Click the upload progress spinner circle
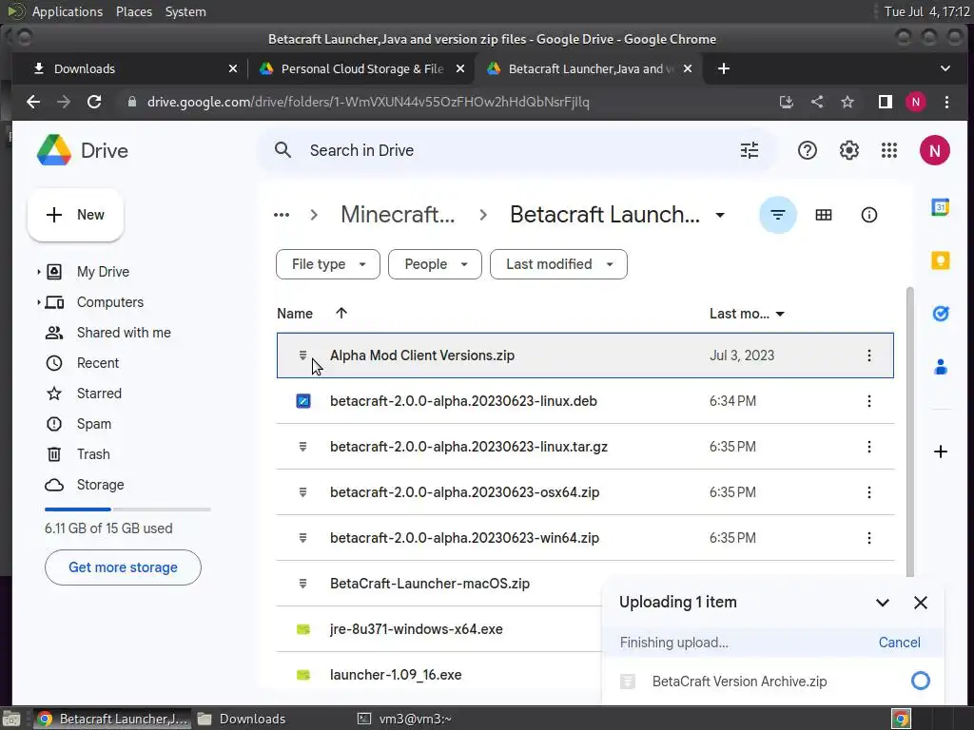 [920, 681]
